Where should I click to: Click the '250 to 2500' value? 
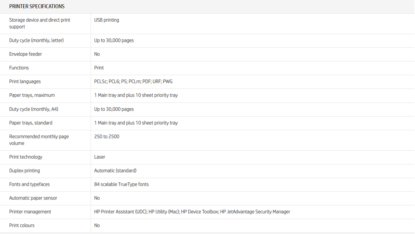(107, 137)
